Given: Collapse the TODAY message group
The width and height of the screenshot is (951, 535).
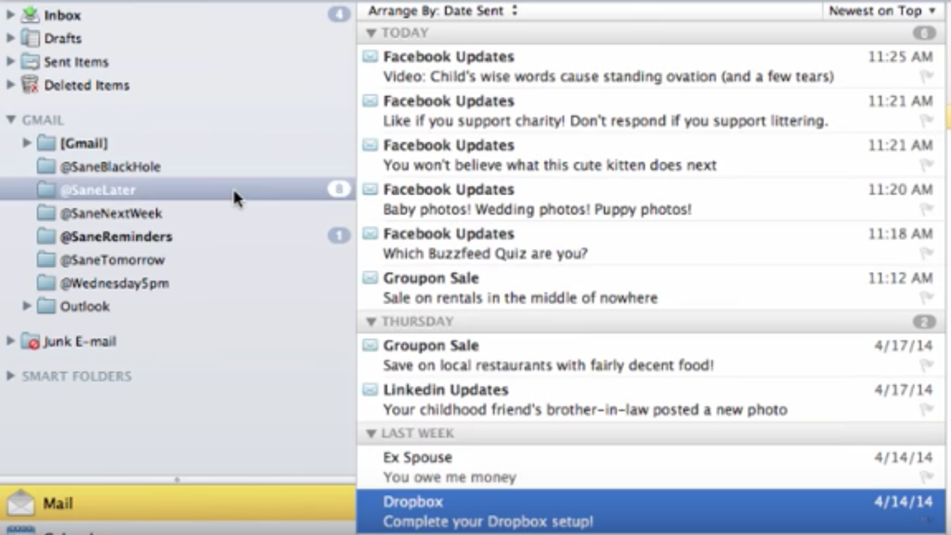Looking at the screenshot, I should tap(371, 33).
